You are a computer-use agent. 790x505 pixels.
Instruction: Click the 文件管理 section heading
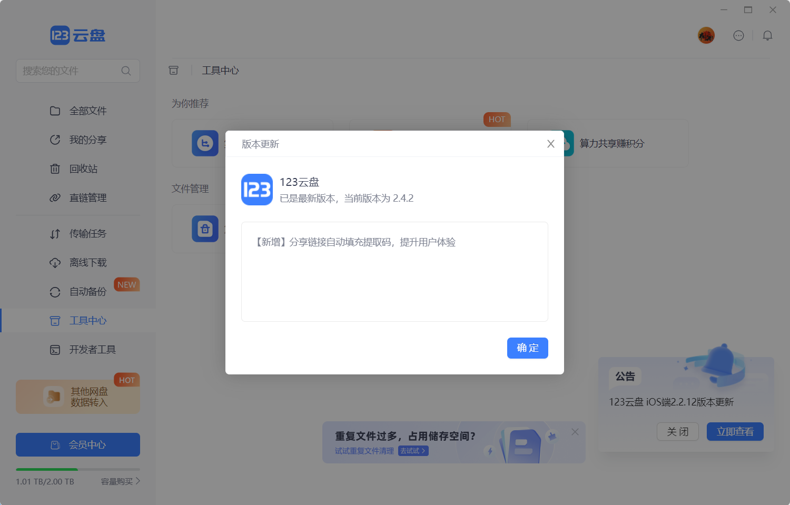point(190,189)
